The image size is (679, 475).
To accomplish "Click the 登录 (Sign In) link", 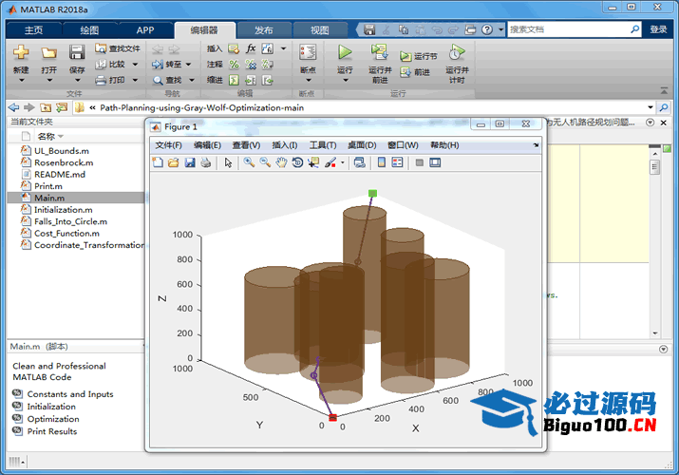I will coord(658,29).
